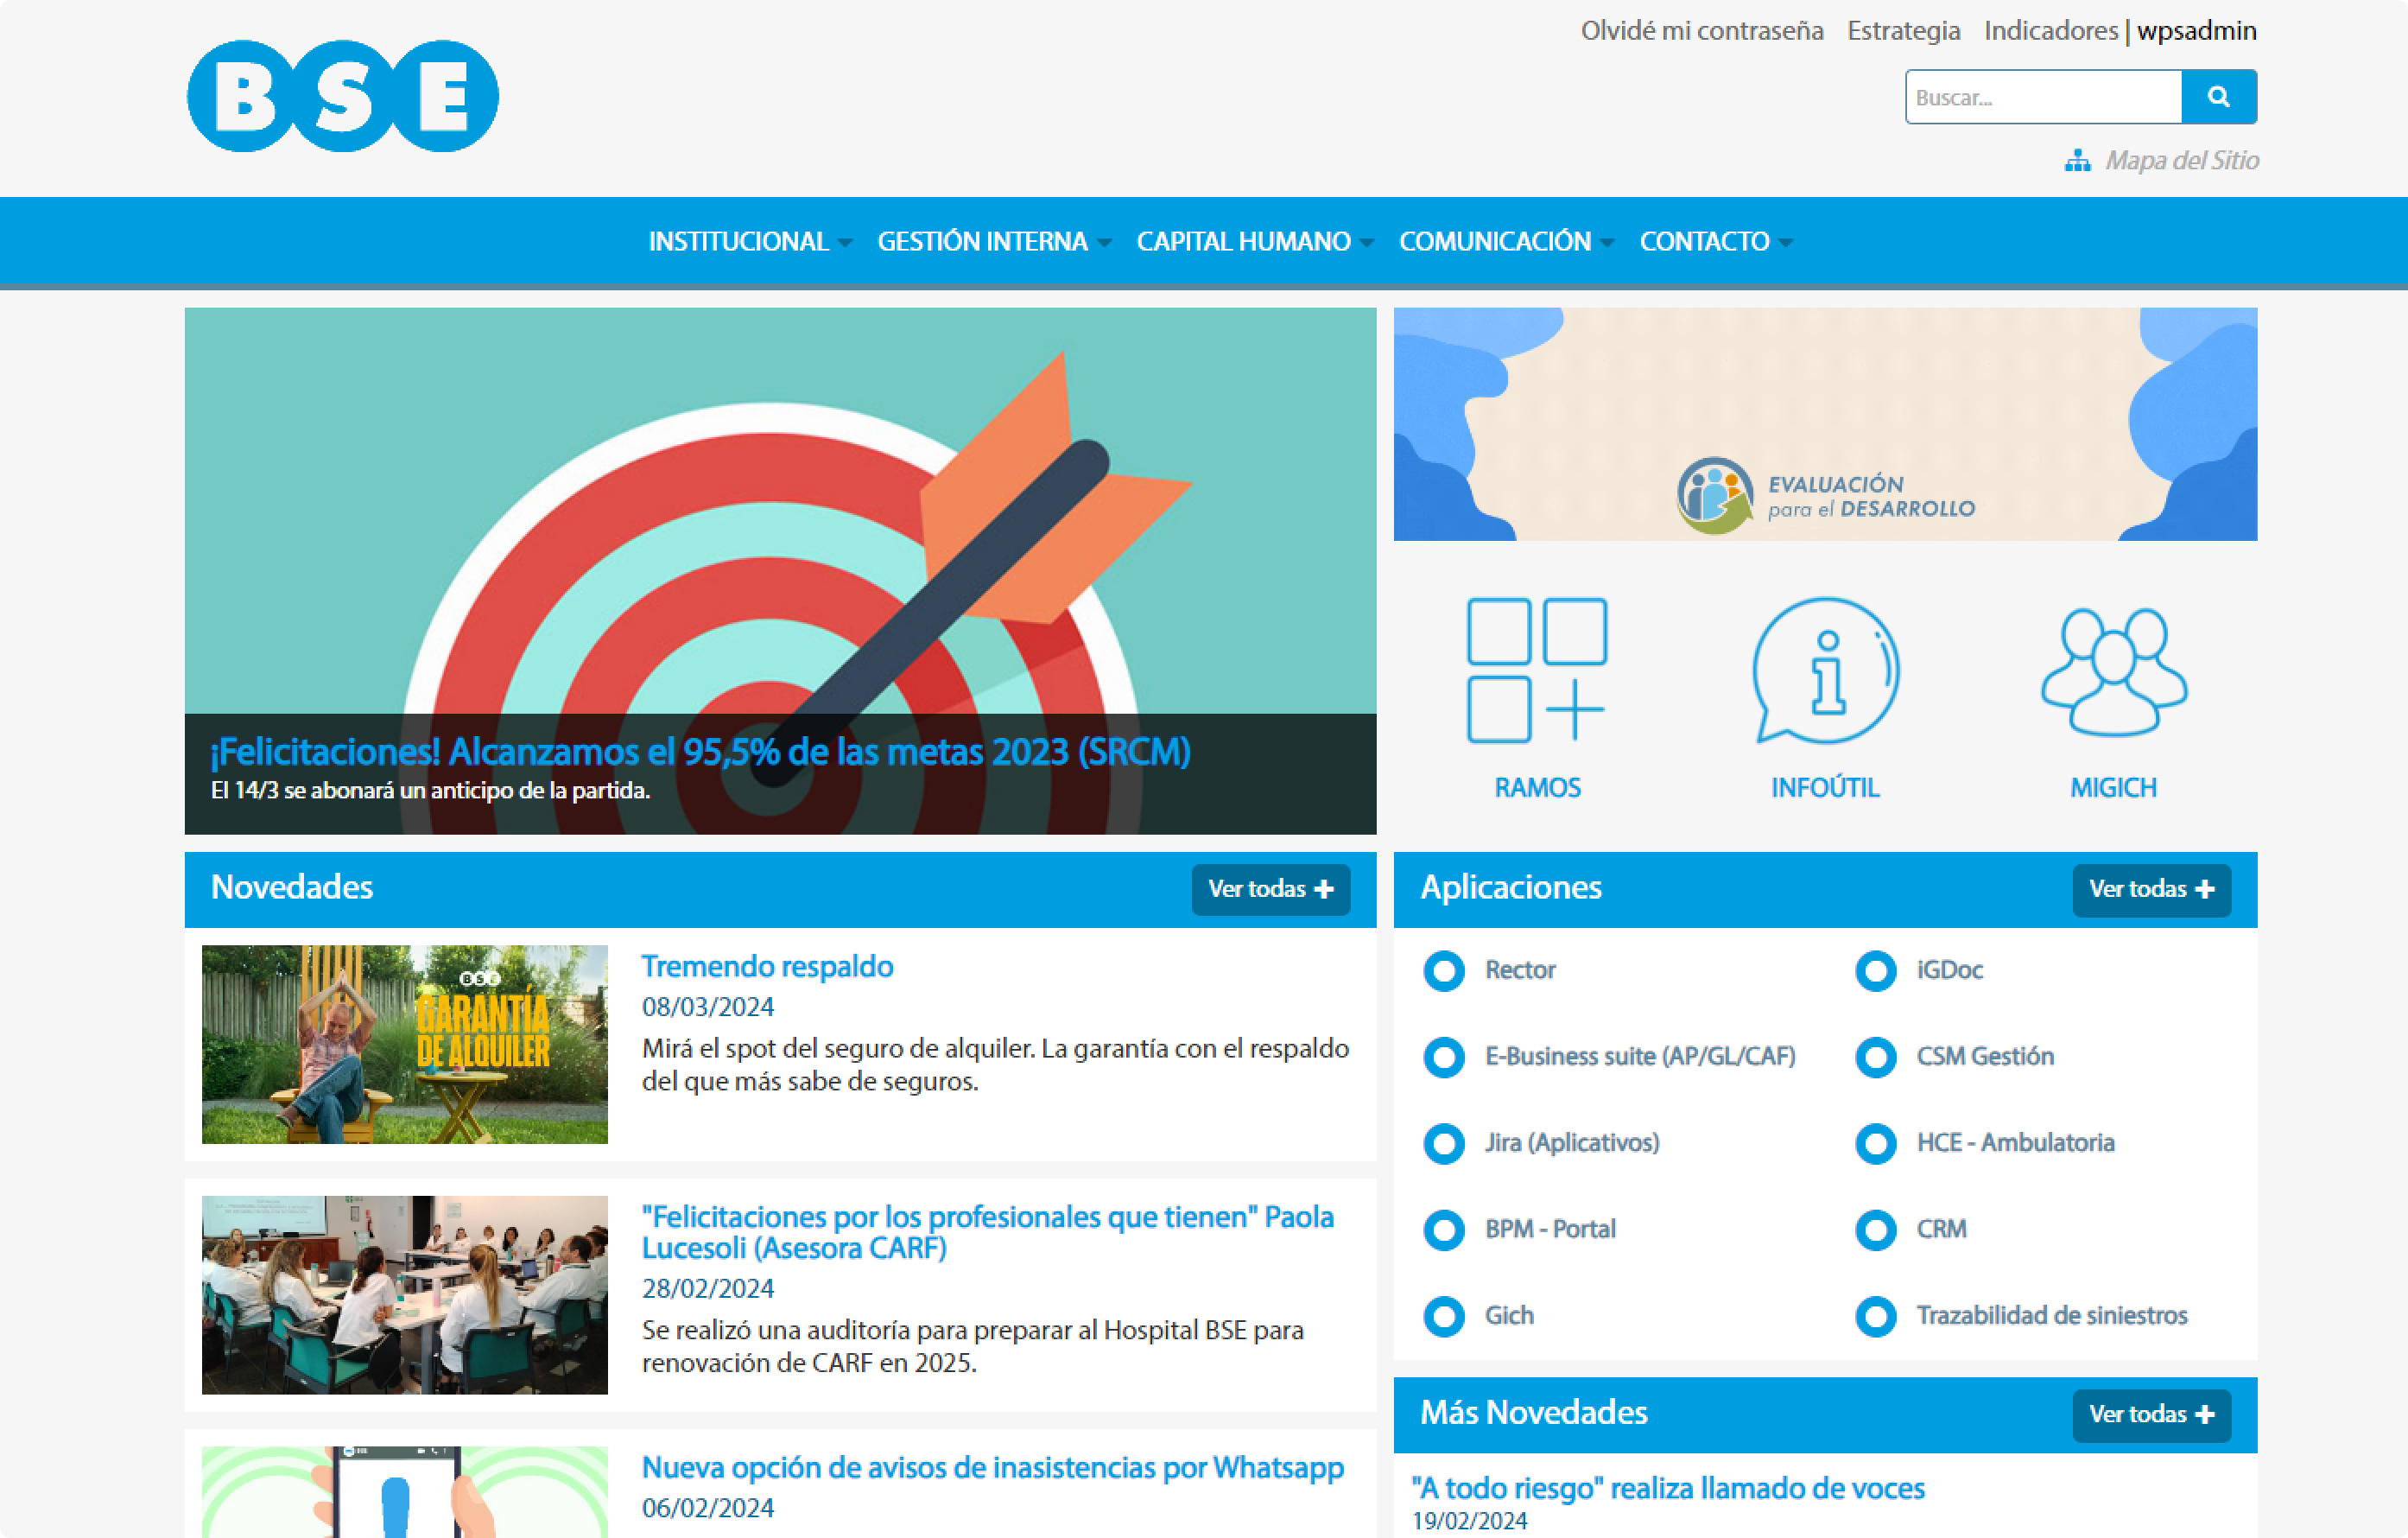
Task: Open the Evaluación para el Desarrollo banner
Action: point(1824,423)
